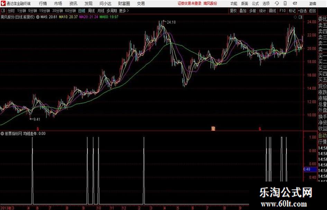Click the red 证券交易未登录 login link

pyautogui.click(x=190, y=3)
